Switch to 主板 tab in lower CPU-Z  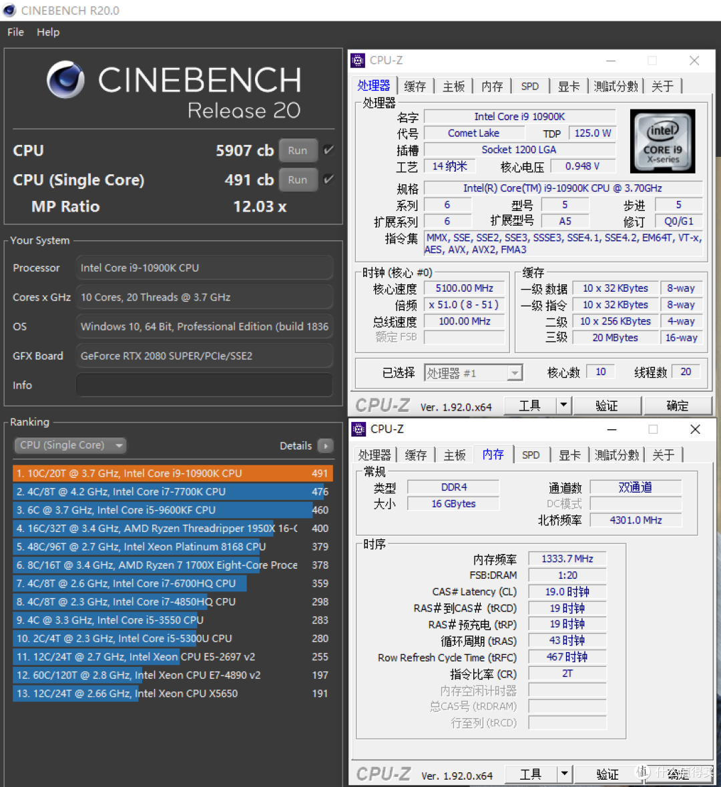[455, 455]
